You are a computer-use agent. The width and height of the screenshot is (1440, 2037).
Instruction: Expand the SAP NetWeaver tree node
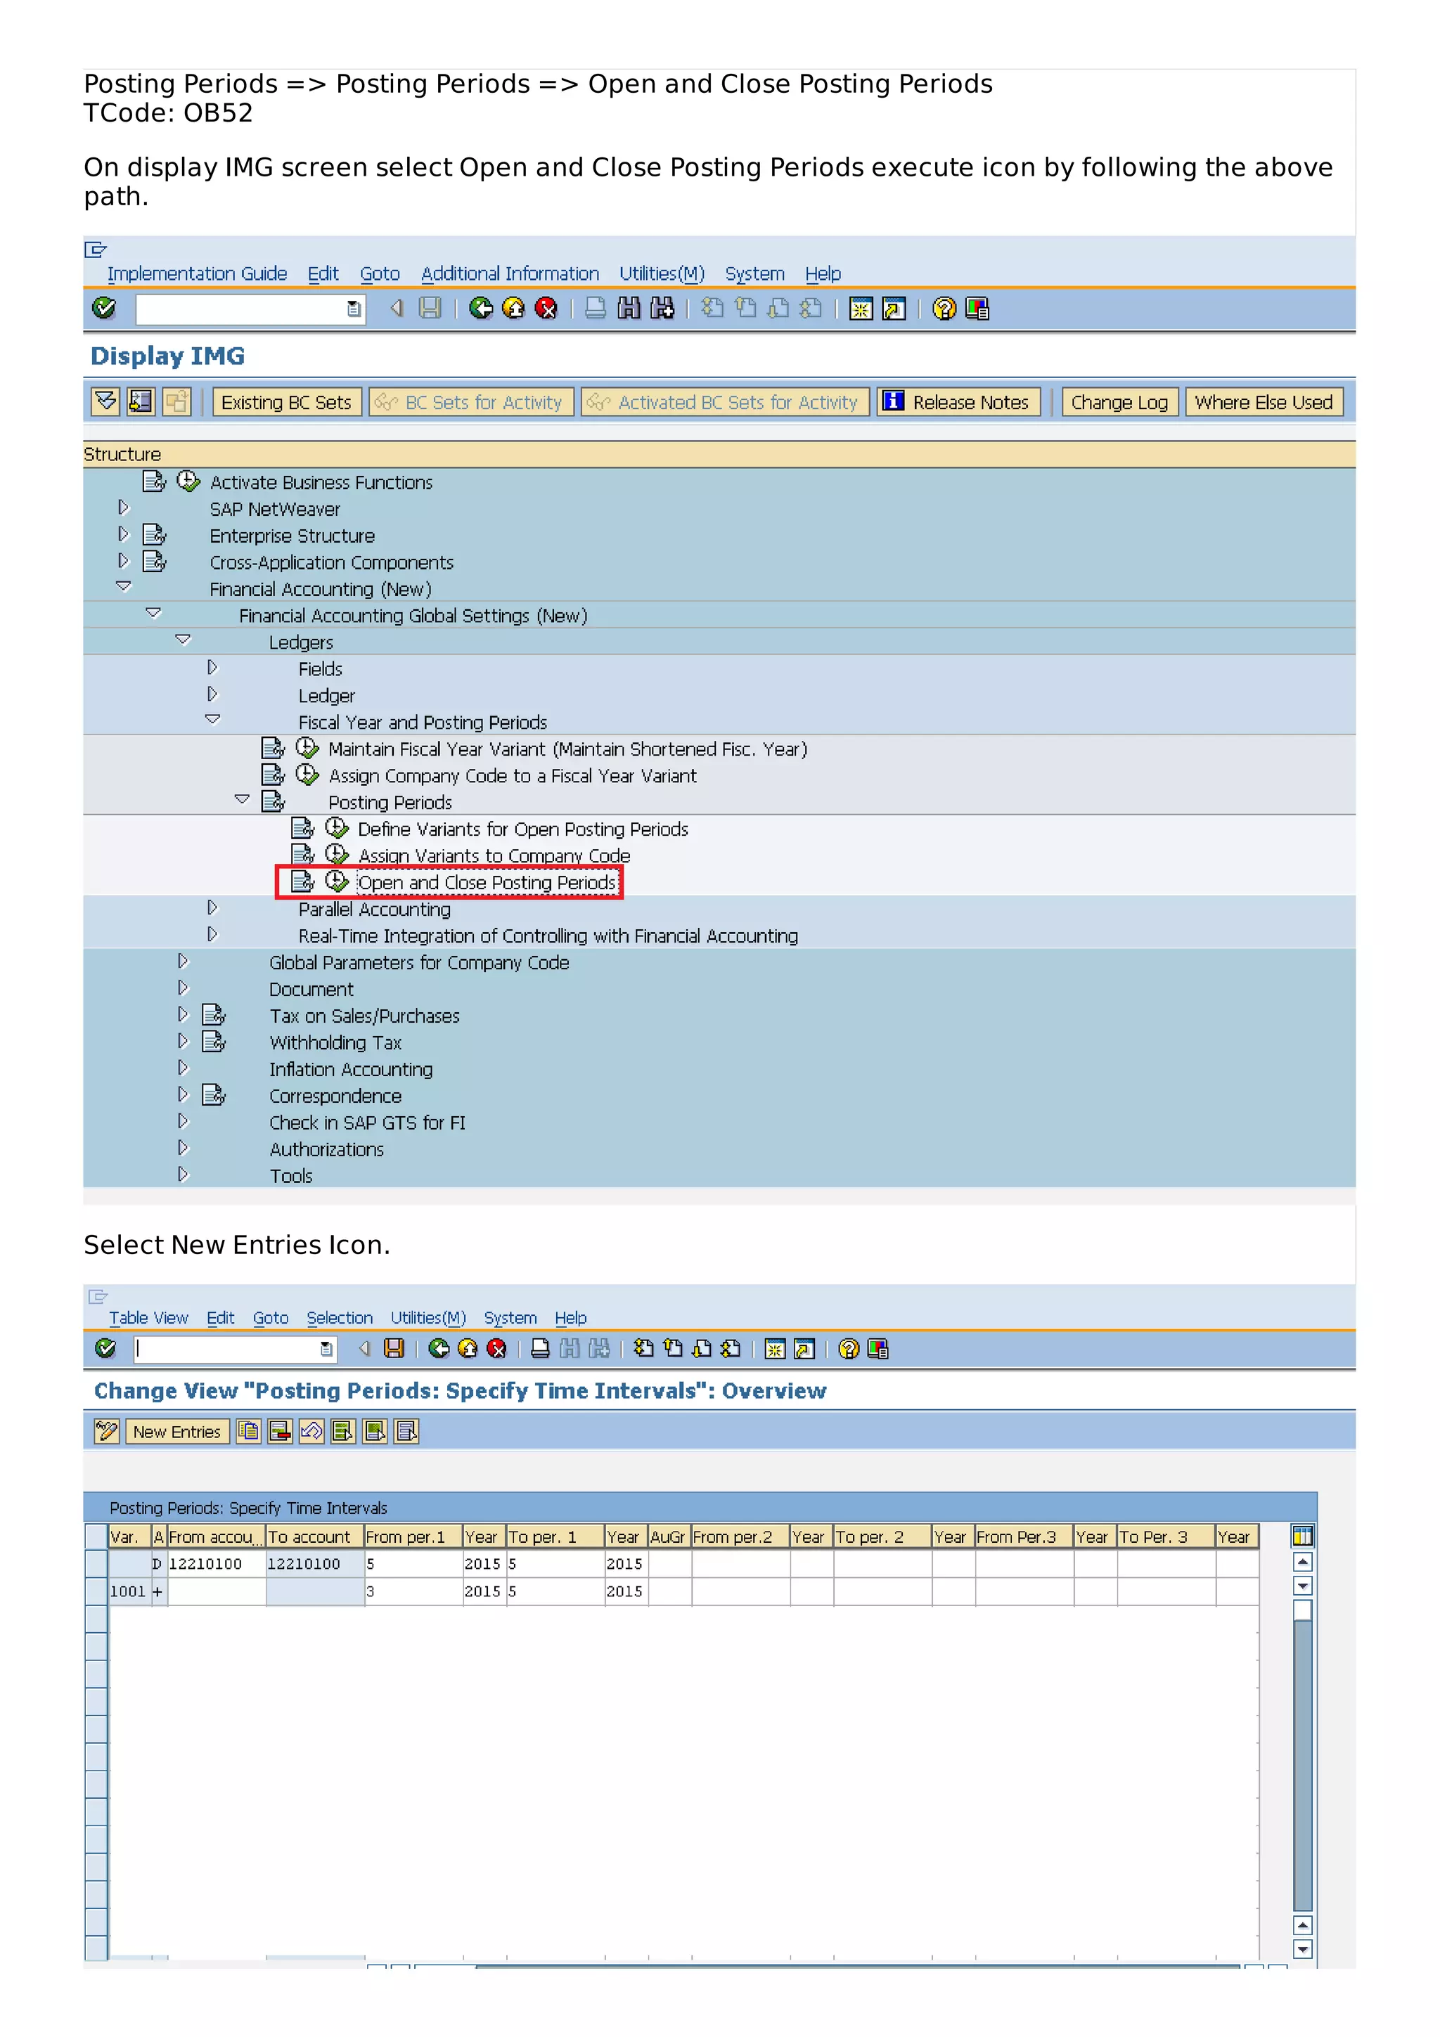(x=123, y=507)
